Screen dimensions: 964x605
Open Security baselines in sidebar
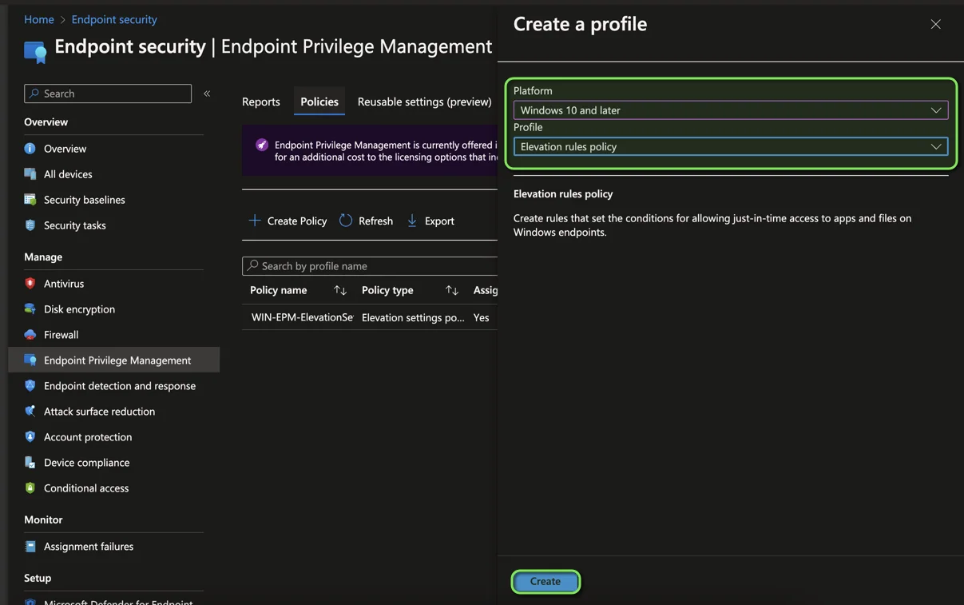pyautogui.click(x=85, y=200)
